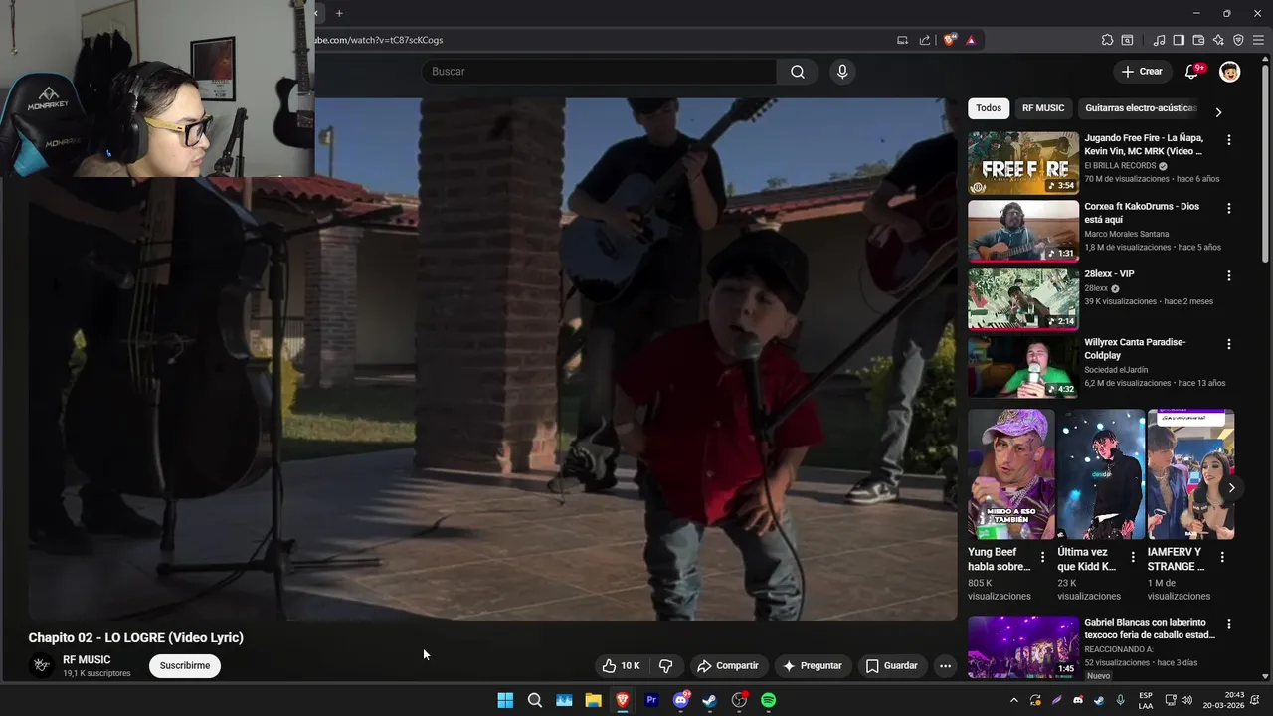Viewport: 1273px width, 716px height.
Task: Open Spotify from the taskbar
Action: click(x=768, y=700)
